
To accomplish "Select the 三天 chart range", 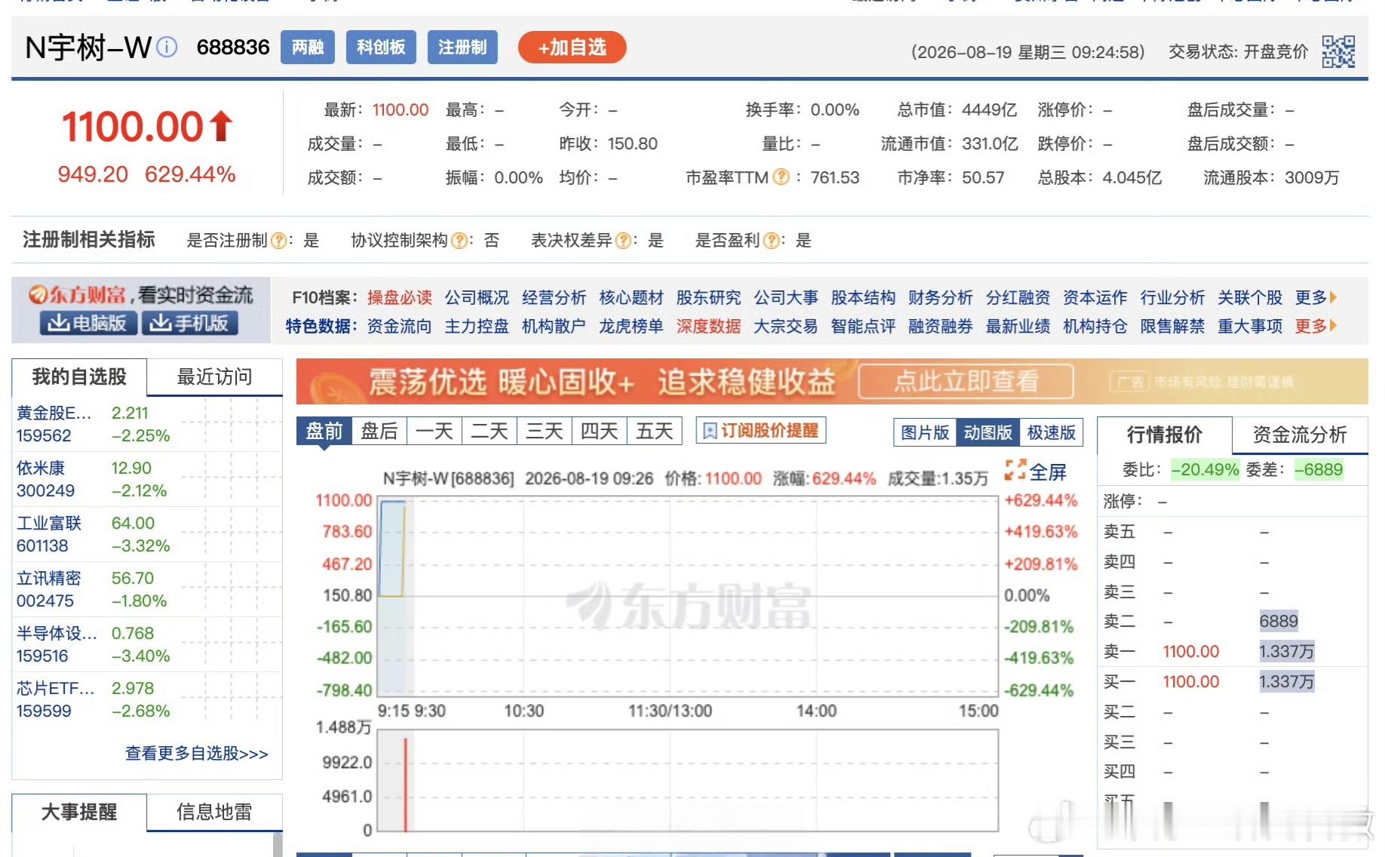I will tap(545, 431).
